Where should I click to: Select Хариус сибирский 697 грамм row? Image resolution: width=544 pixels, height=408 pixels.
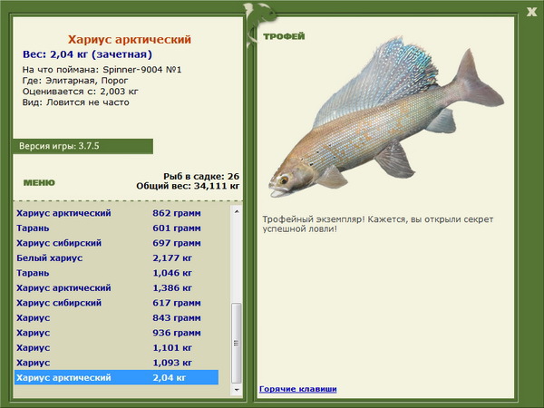(x=116, y=243)
